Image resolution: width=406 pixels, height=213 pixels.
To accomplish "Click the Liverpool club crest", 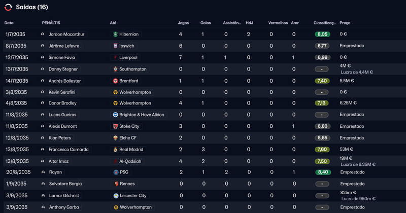I will 116,58.
